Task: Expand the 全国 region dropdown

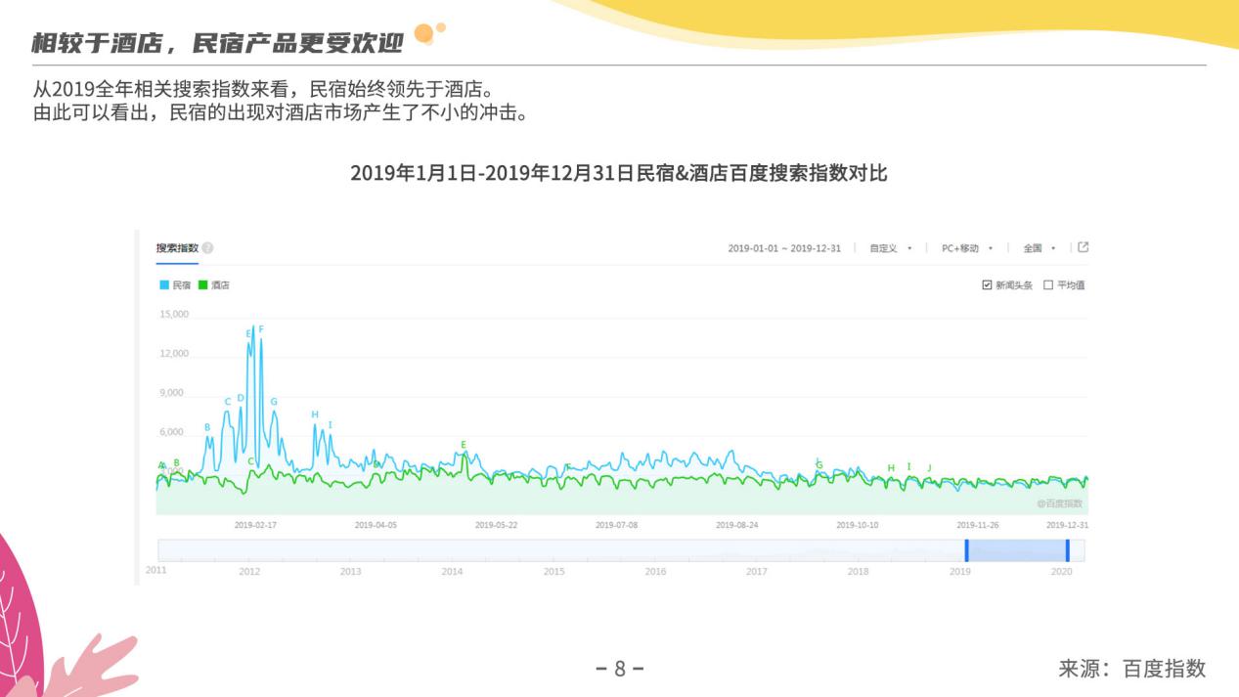Action: (1039, 248)
